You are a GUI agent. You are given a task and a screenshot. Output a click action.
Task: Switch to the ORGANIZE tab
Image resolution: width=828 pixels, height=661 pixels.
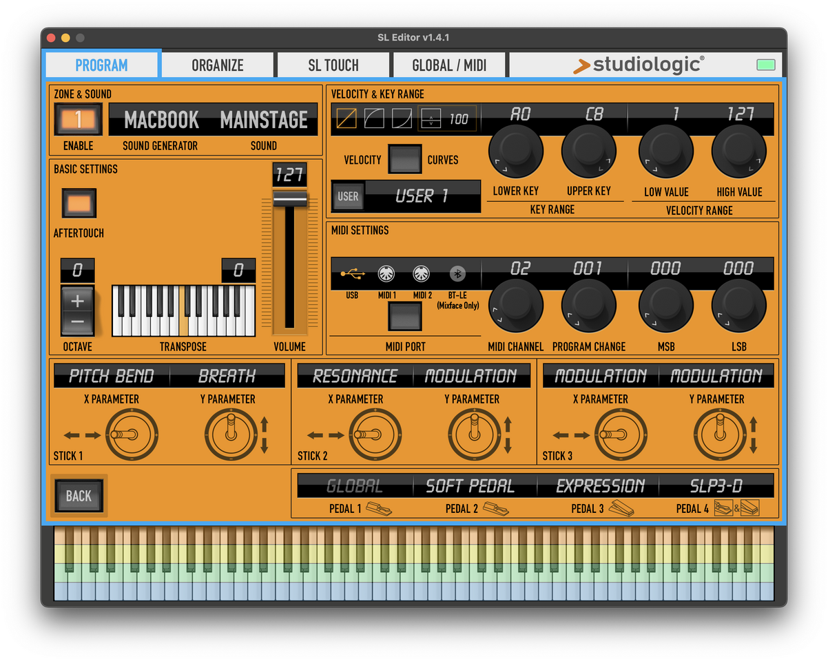218,65
